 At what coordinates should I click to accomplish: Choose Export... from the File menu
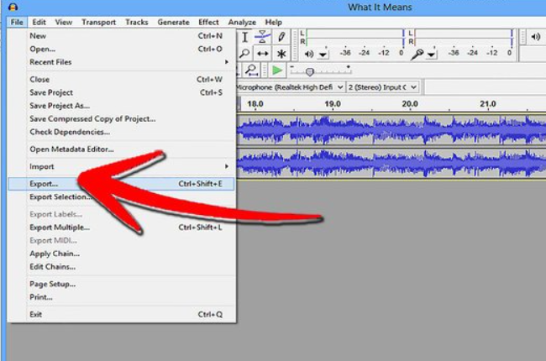(x=44, y=184)
